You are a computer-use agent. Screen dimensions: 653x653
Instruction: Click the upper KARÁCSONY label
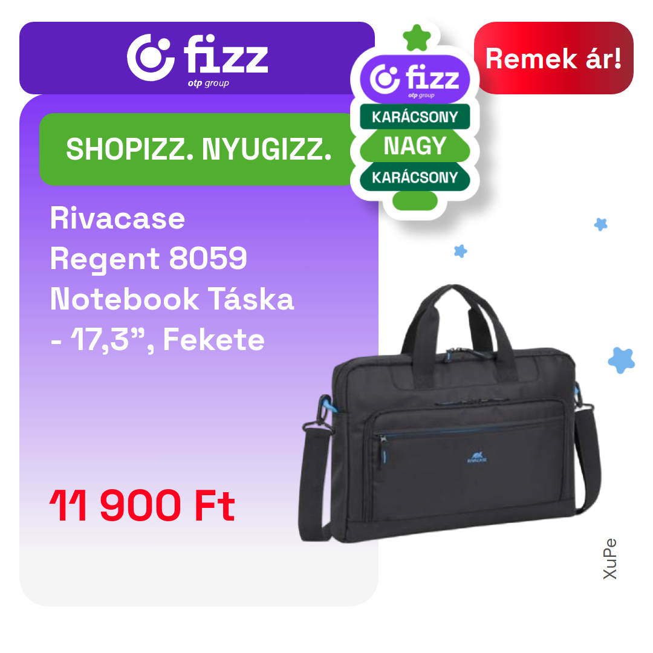click(x=415, y=117)
